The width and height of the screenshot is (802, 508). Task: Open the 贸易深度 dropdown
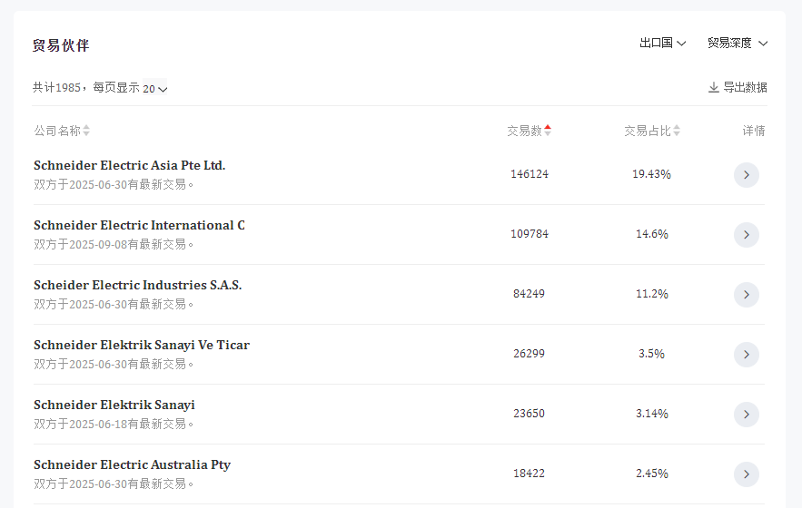pyautogui.click(x=737, y=43)
